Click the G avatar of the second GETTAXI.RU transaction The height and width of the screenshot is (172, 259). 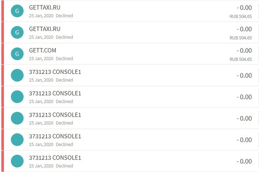[x=17, y=32]
